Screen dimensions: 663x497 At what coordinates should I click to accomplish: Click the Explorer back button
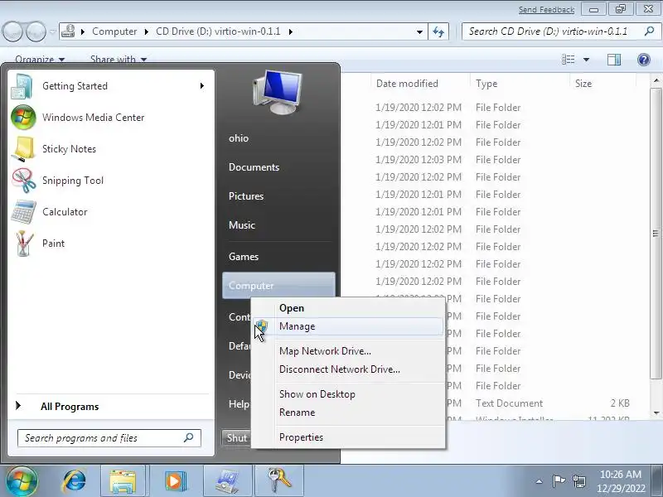pos(12,31)
